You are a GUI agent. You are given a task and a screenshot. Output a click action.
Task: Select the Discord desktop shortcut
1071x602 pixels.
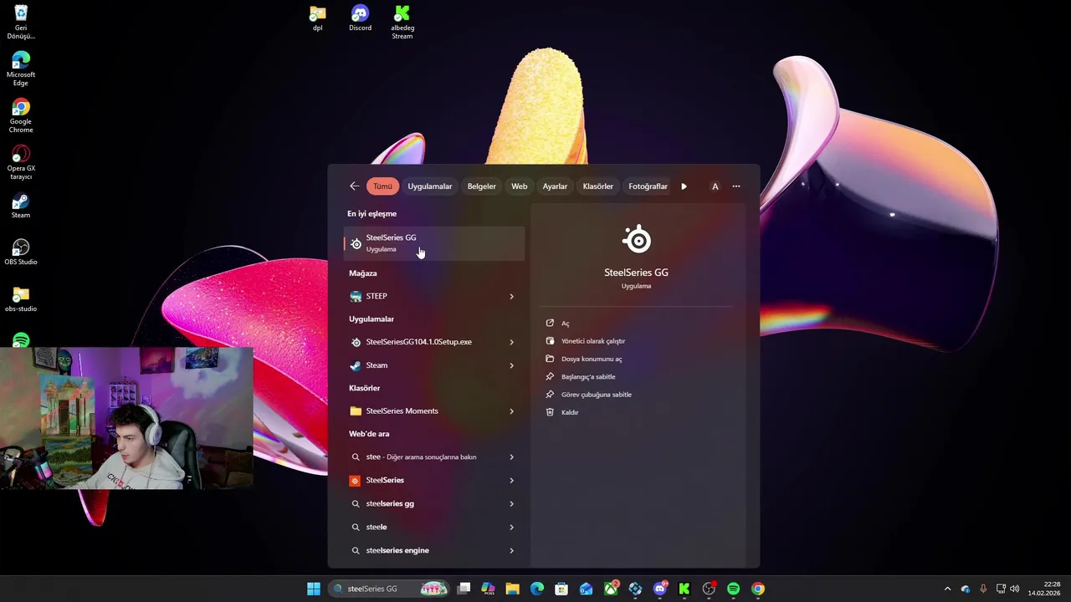point(360,18)
